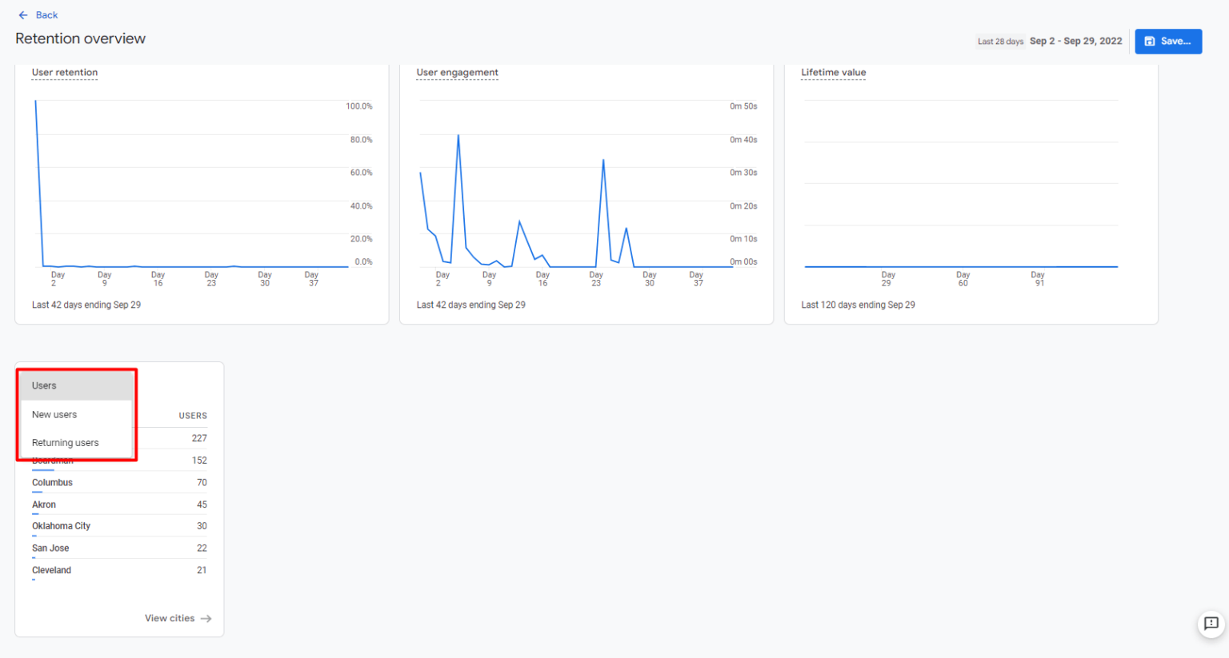This screenshot has height=658, width=1229.
Task: Select the San Jose row
Action: pos(119,548)
